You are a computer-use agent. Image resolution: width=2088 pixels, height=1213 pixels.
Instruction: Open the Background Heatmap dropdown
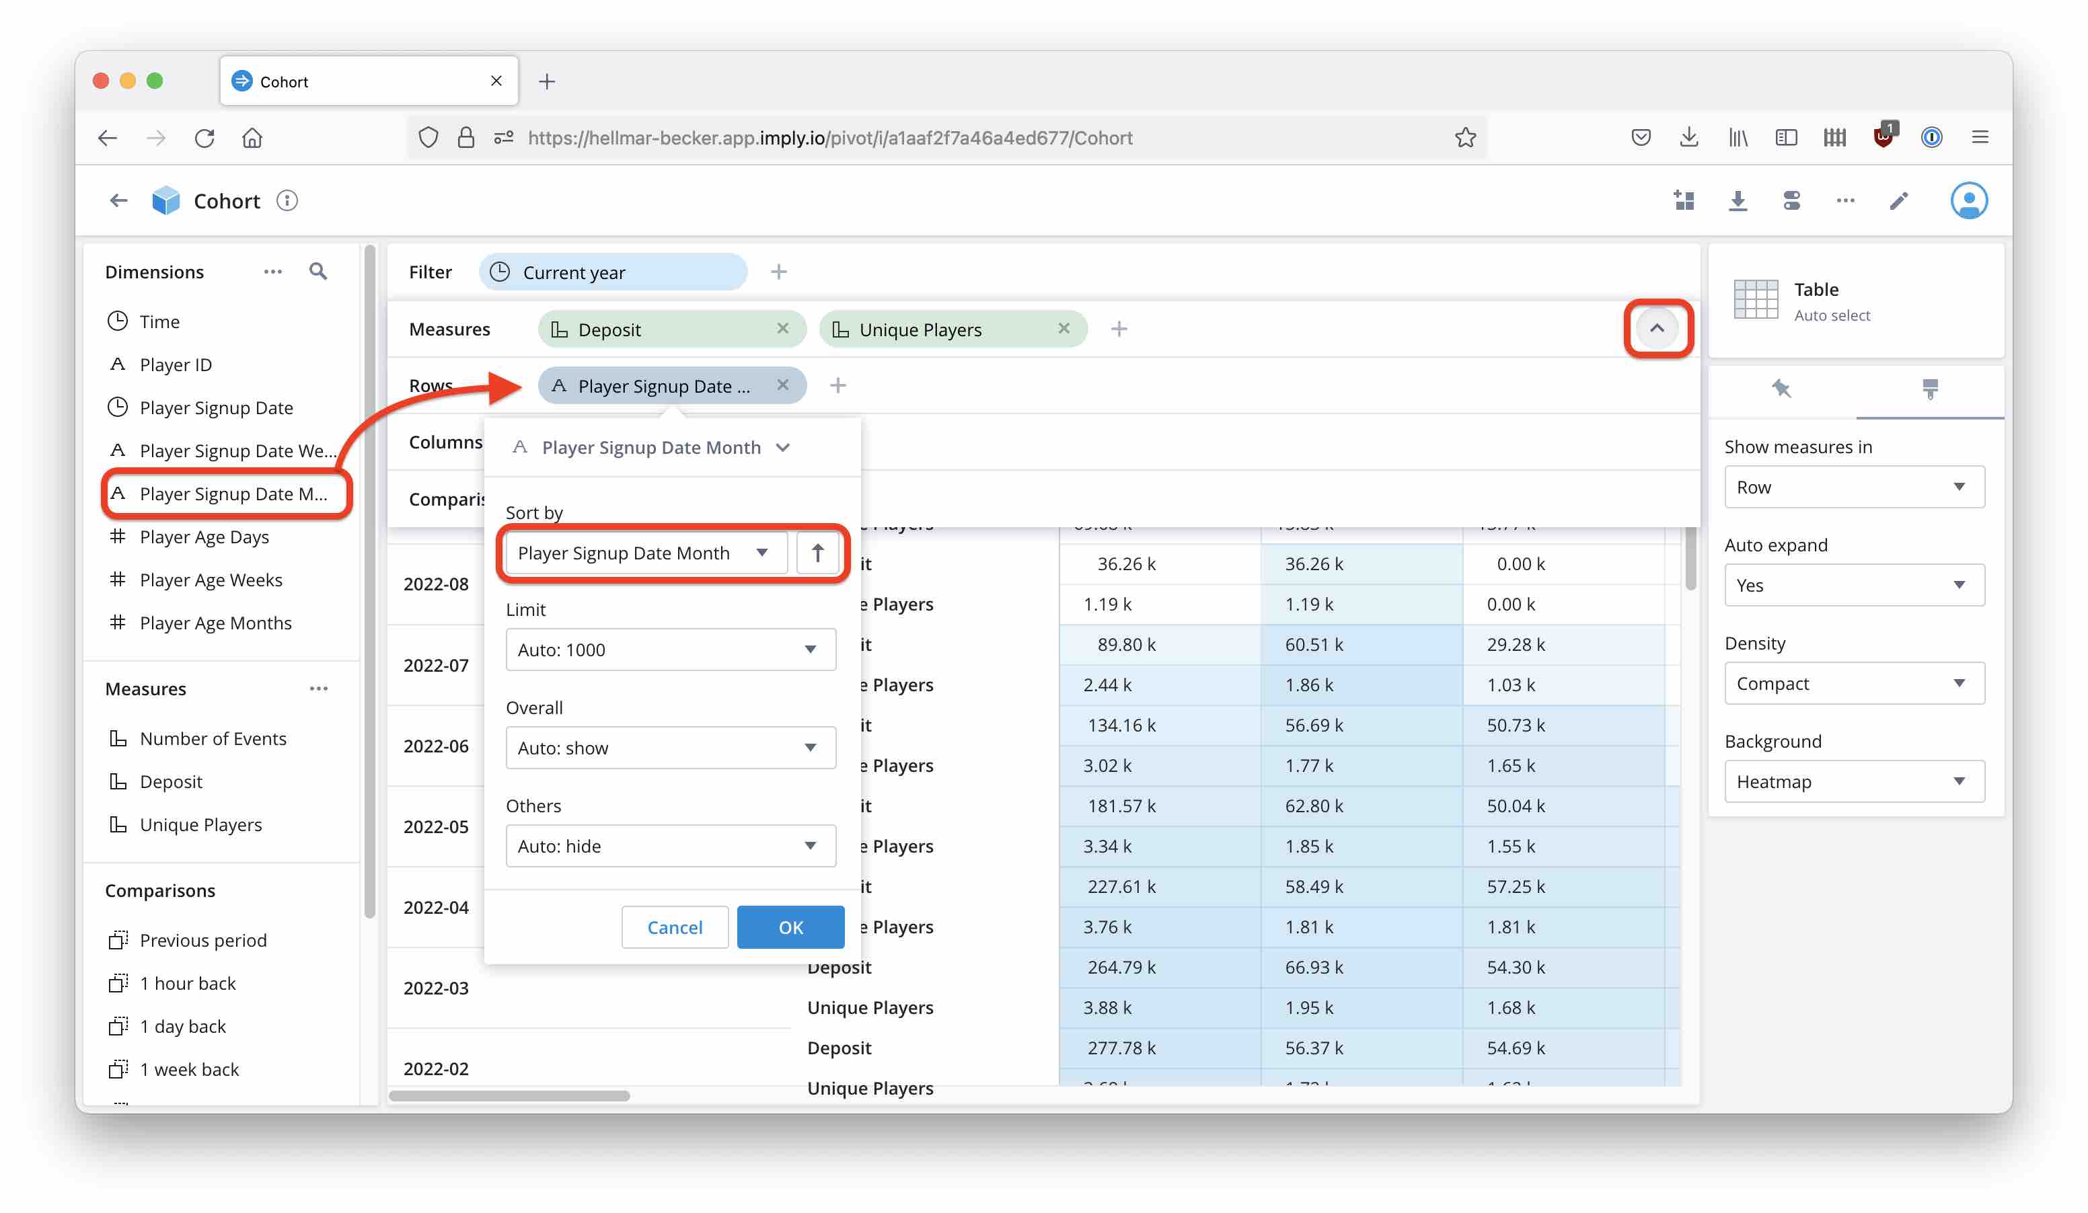click(x=1853, y=781)
